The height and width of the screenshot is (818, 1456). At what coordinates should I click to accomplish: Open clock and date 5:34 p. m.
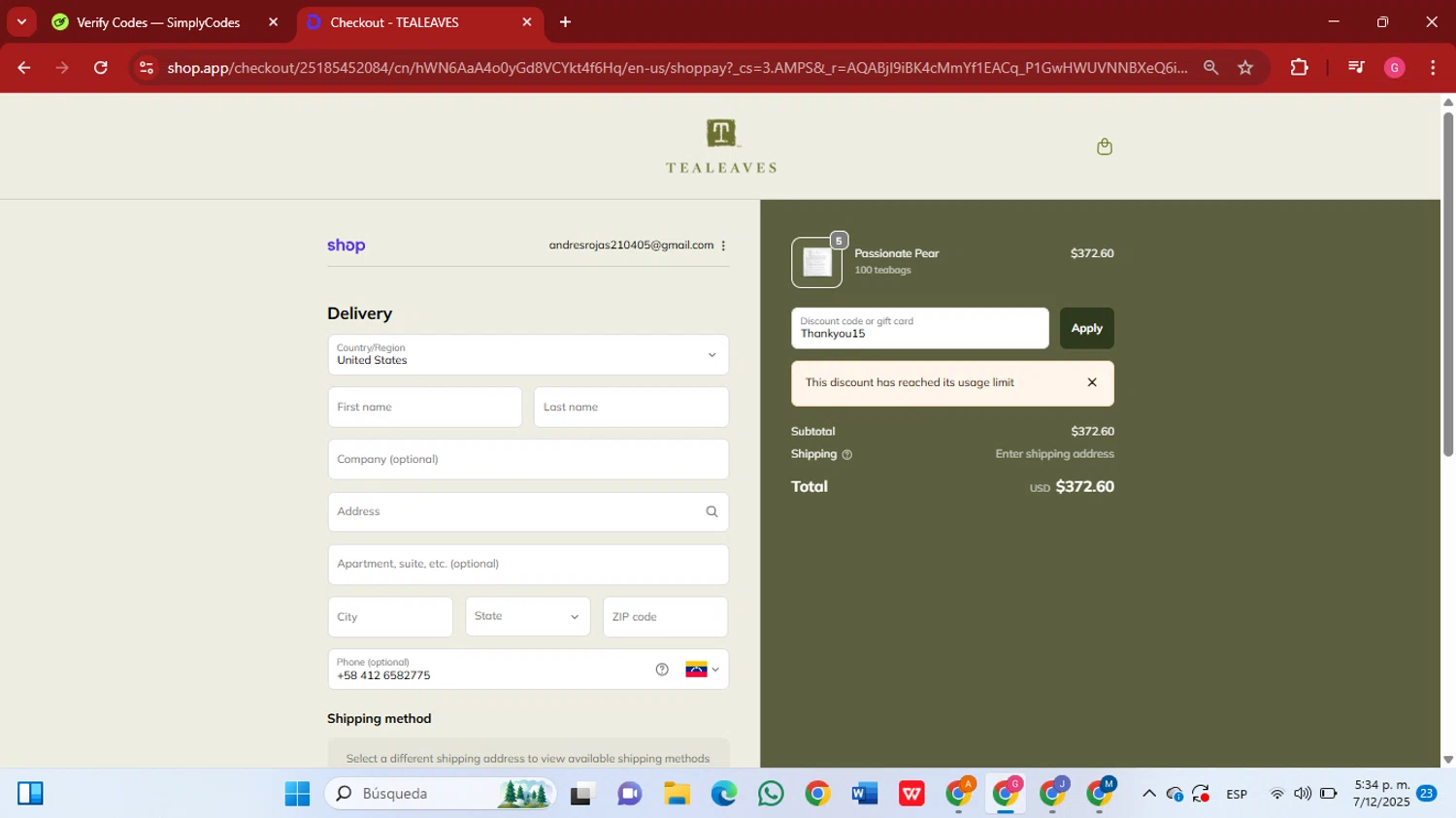(x=1382, y=794)
